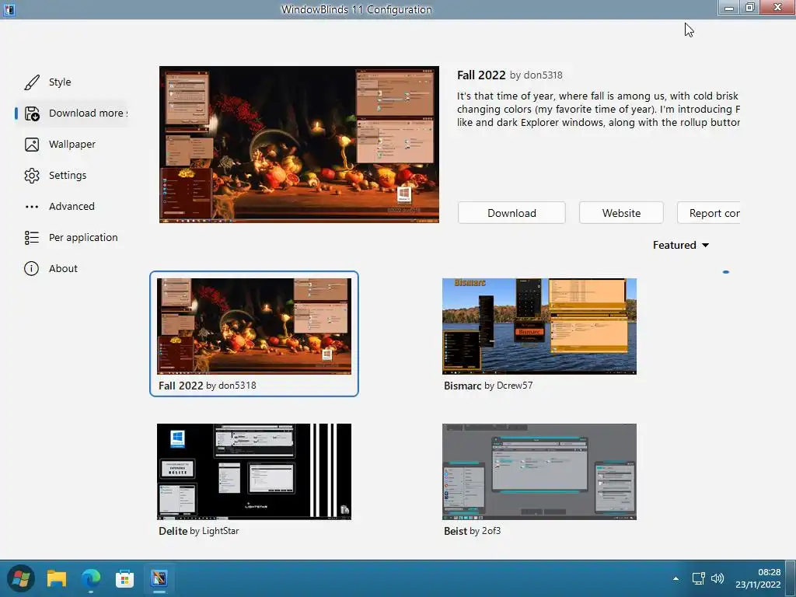Click the WindowBlinds taskbar icon
The width and height of the screenshot is (796, 597).
(x=159, y=578)
